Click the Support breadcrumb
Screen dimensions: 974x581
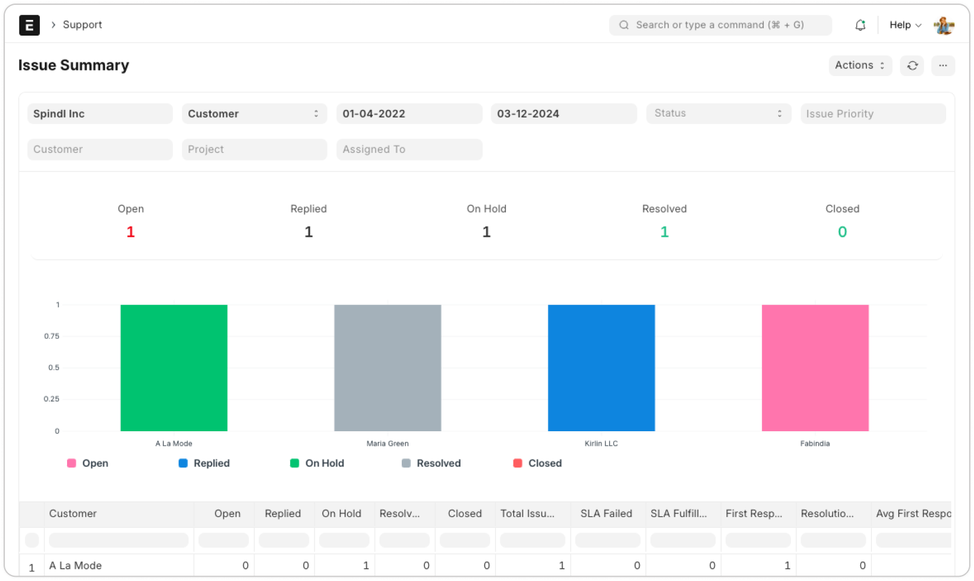pos(82,25)
